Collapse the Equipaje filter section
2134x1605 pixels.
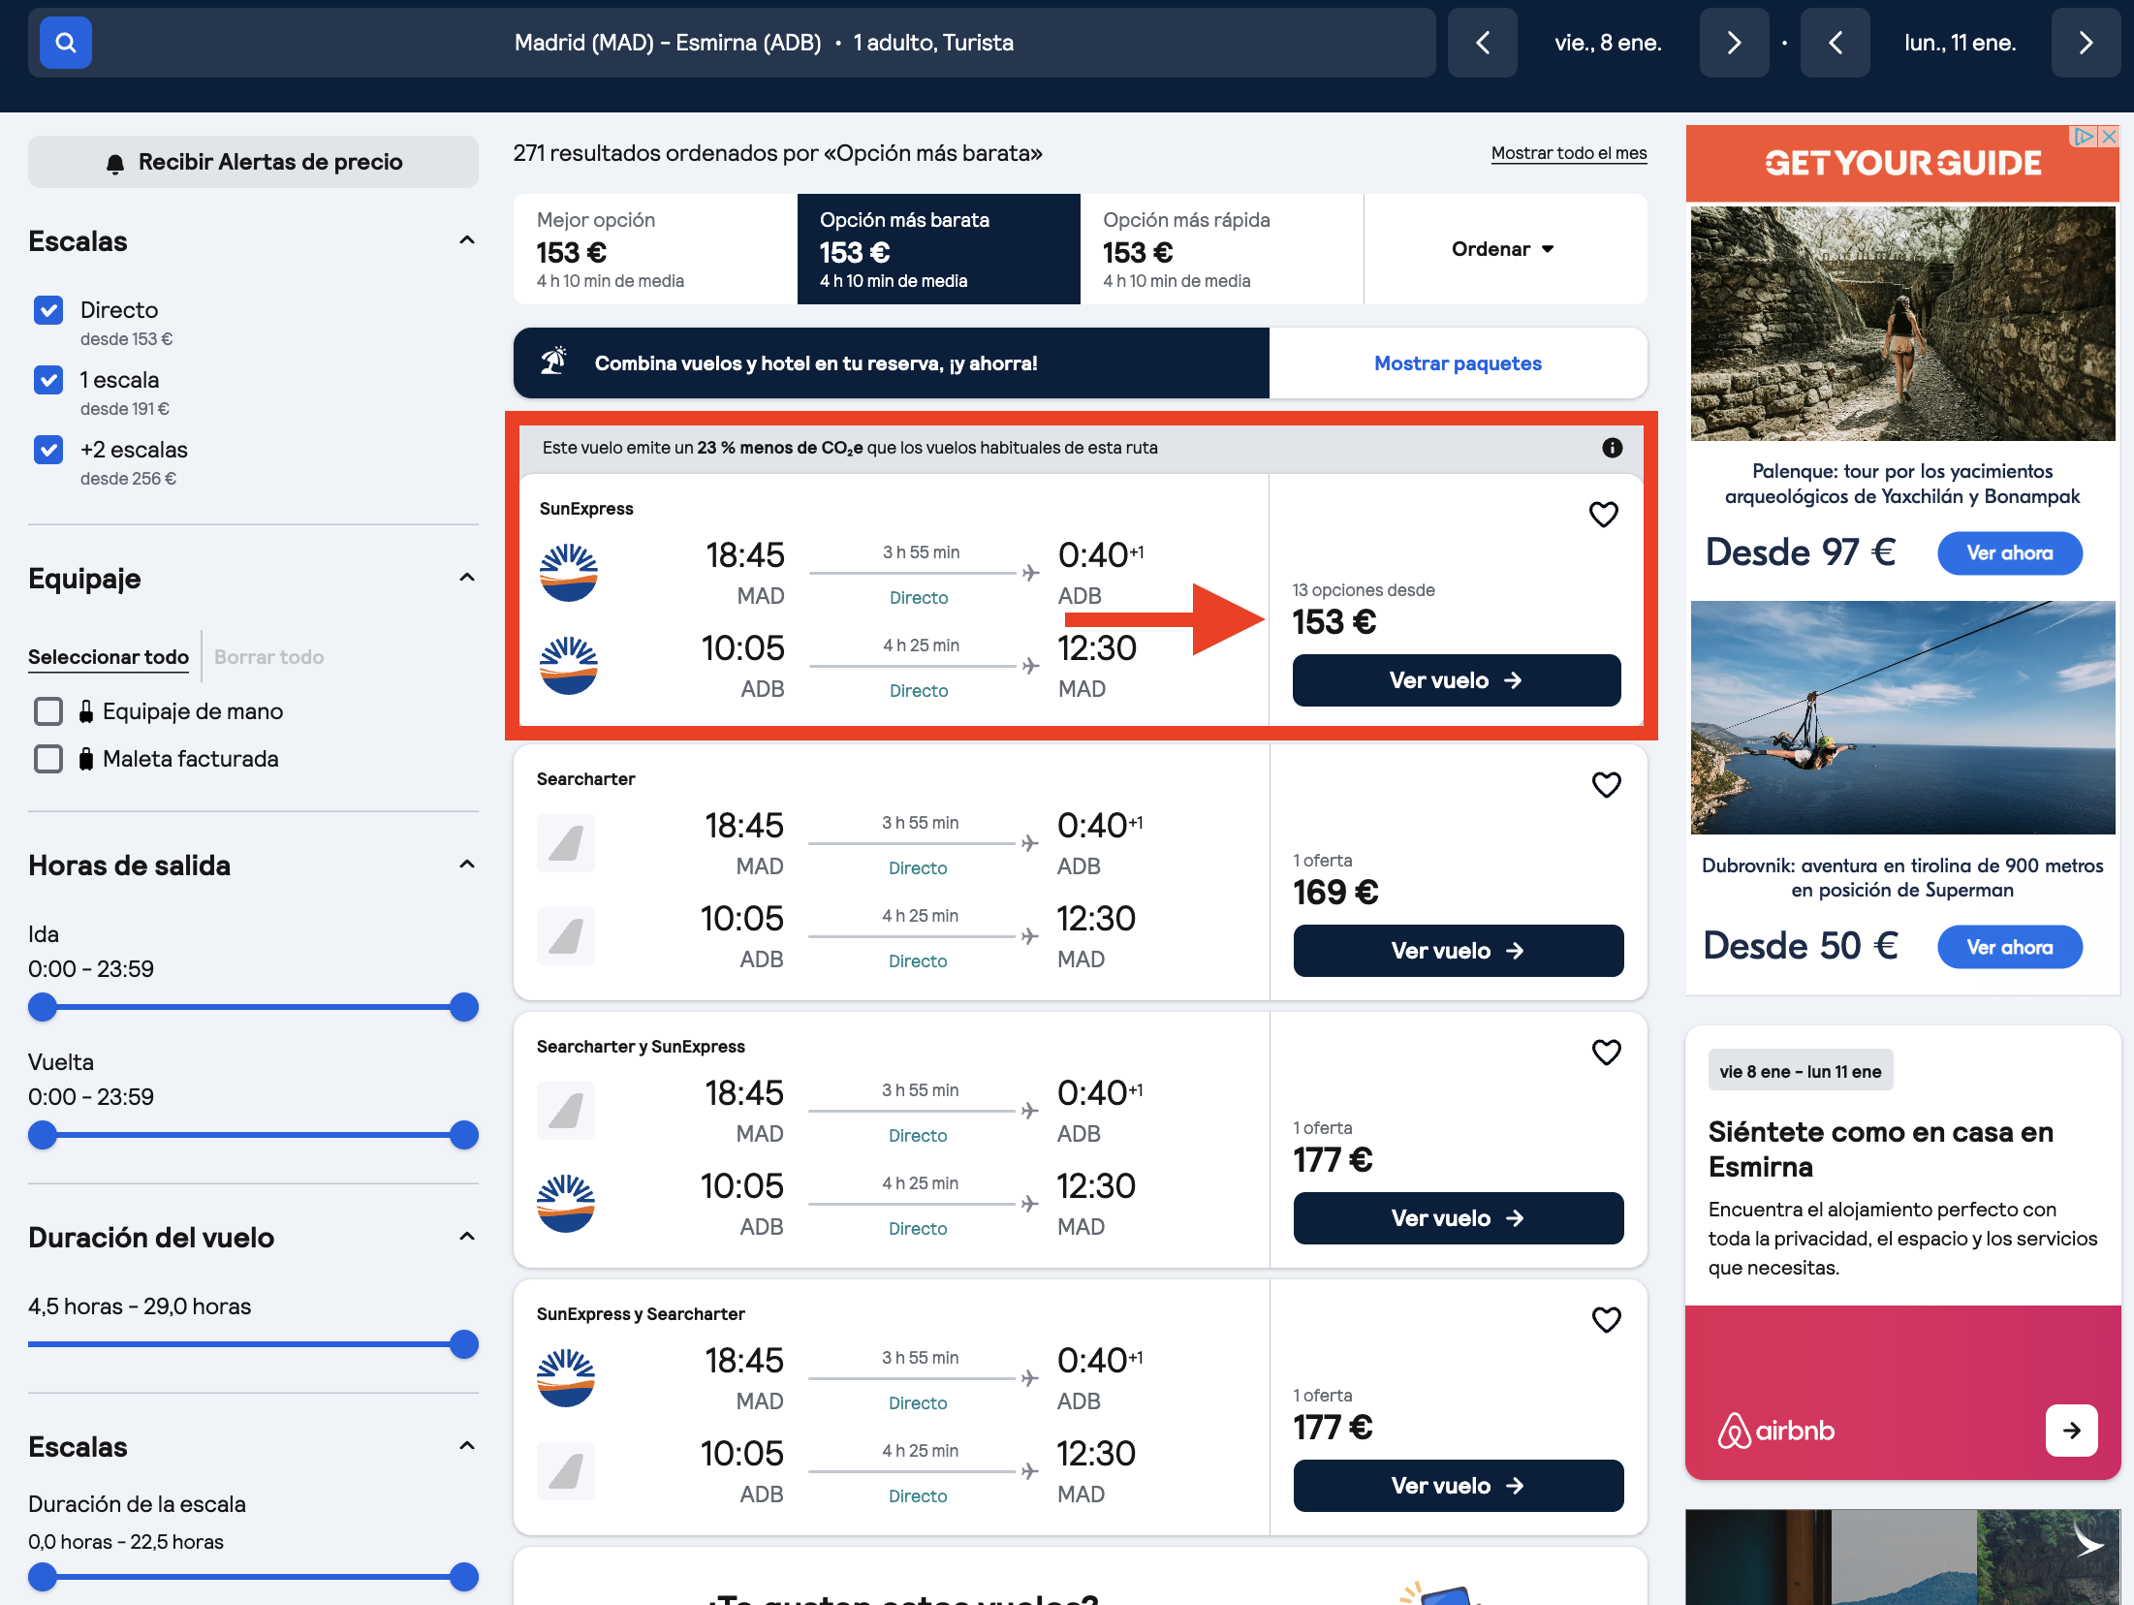(x=467, y=578)
